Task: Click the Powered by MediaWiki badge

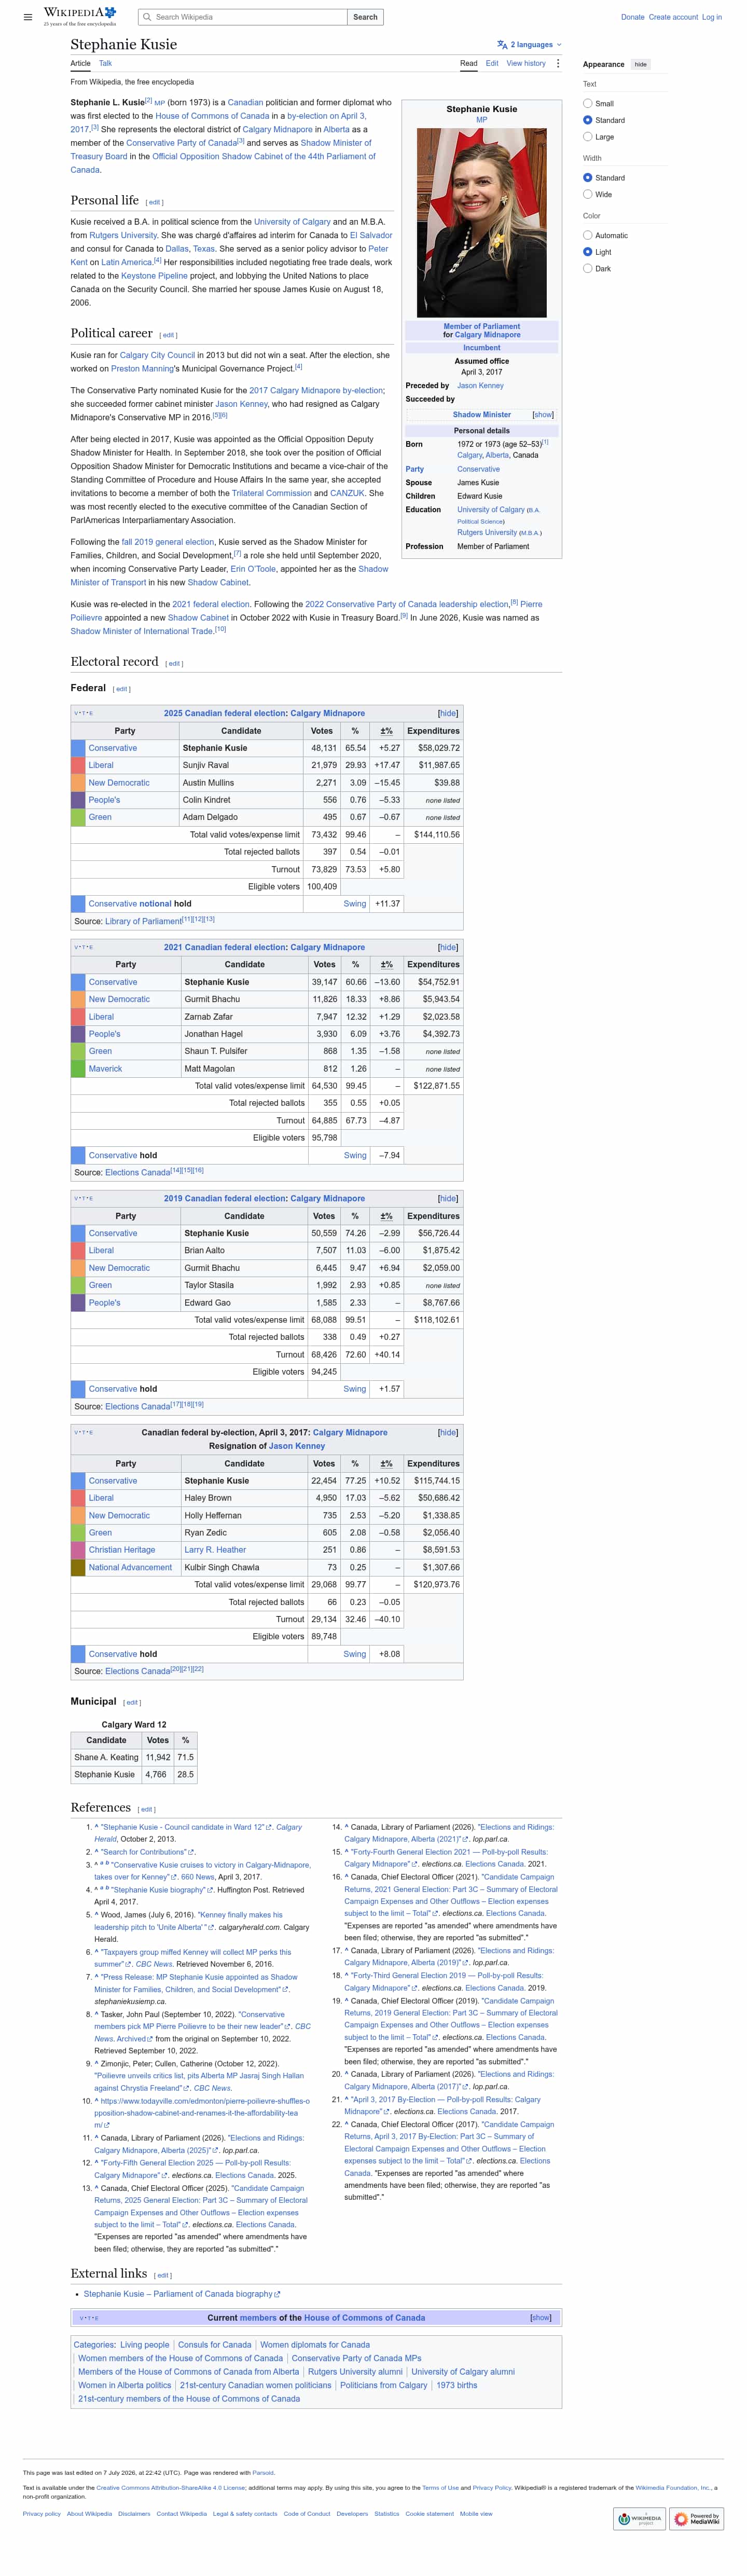Action: tap(696, 2519)
